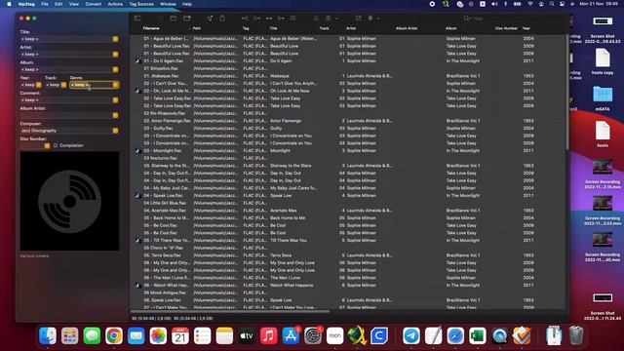Sort the list by Filename column header
The width and height of the screenshot is (624, 351).
tap(151, 28)
